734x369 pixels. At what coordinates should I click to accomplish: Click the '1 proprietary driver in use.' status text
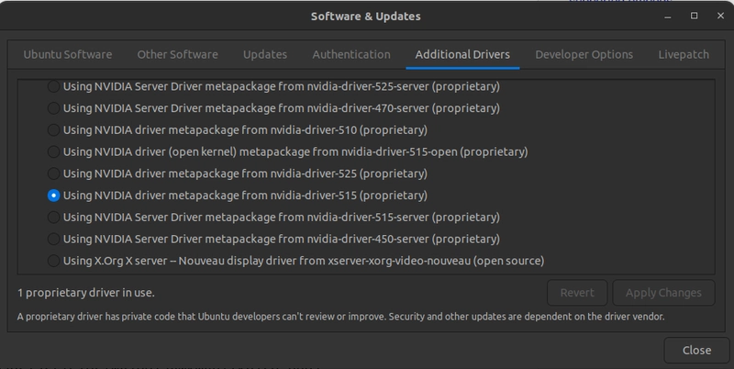(x=86, y=293)
